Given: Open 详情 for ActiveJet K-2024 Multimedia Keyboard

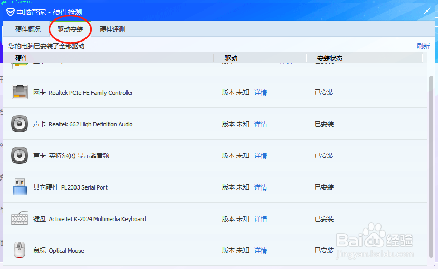Looking at the screenshot, I should [261, 219].
